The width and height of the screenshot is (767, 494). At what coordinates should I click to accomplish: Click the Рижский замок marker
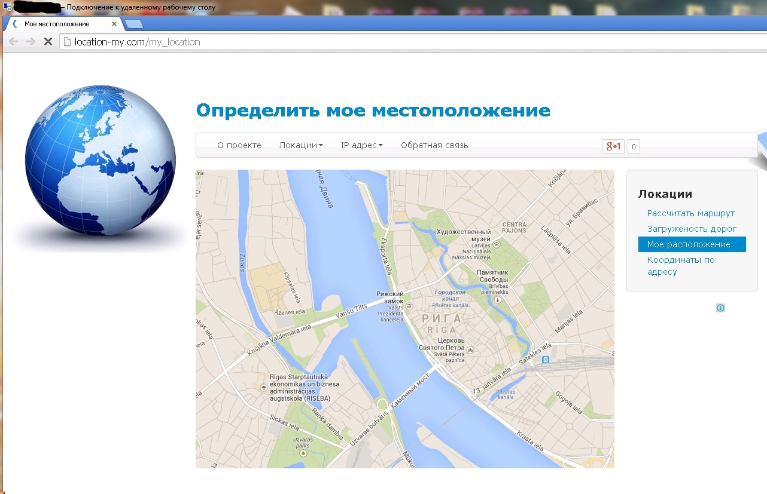[x=409, y=305]
